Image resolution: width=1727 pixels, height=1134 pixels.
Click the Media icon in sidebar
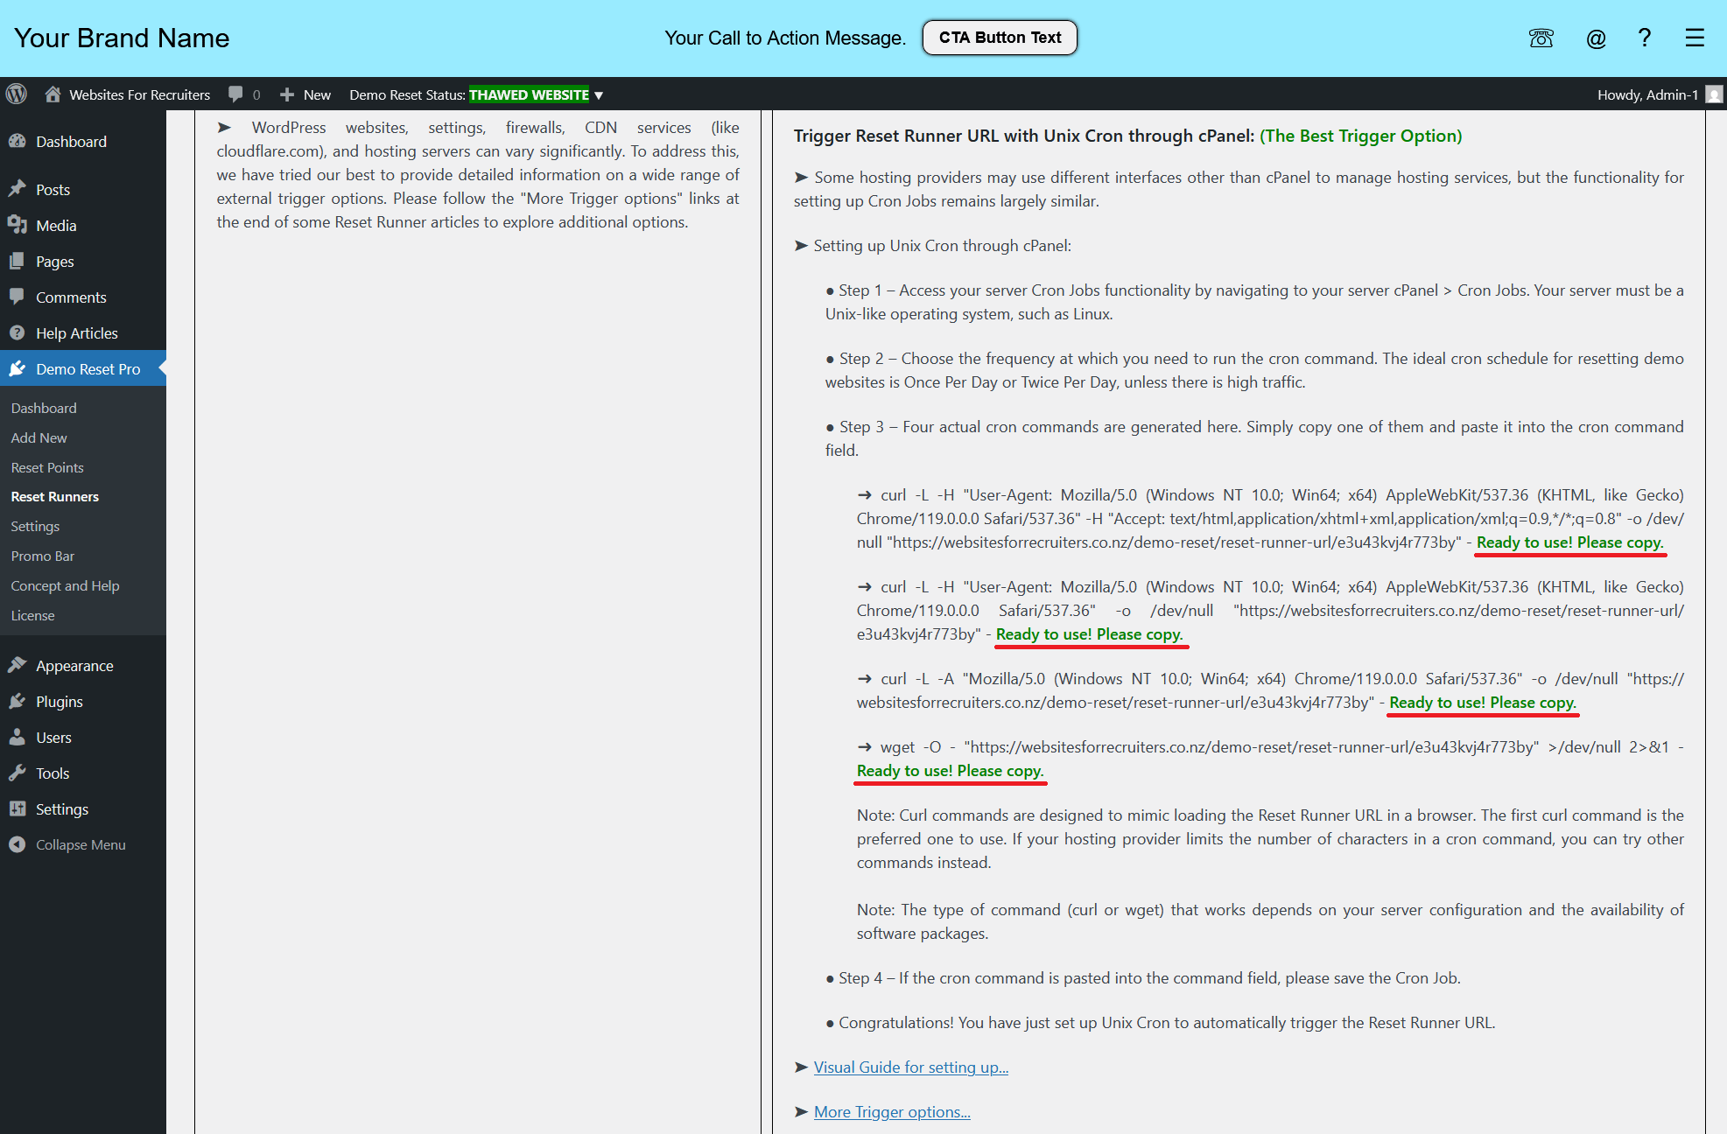tap(17, 225)
